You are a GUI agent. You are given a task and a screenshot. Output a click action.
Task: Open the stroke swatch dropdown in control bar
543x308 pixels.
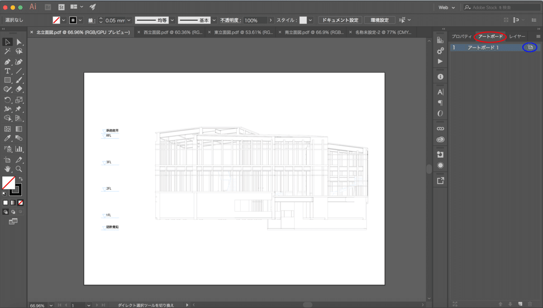coord(81,20)
